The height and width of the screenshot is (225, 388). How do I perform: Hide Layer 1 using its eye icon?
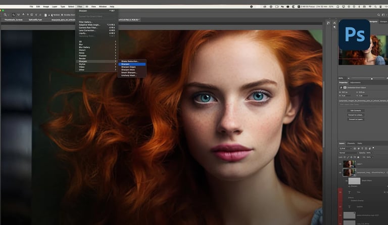[x=340, y=164]
